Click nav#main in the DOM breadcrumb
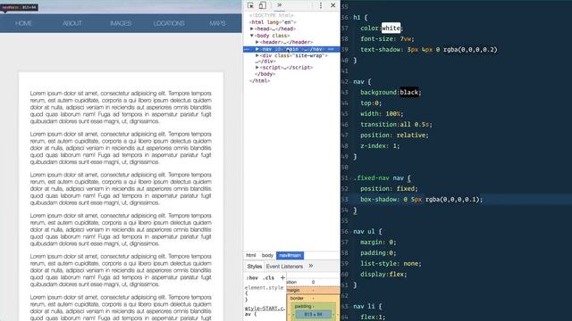This screenshot has height=321, width=572. click(x=290, y=256)
